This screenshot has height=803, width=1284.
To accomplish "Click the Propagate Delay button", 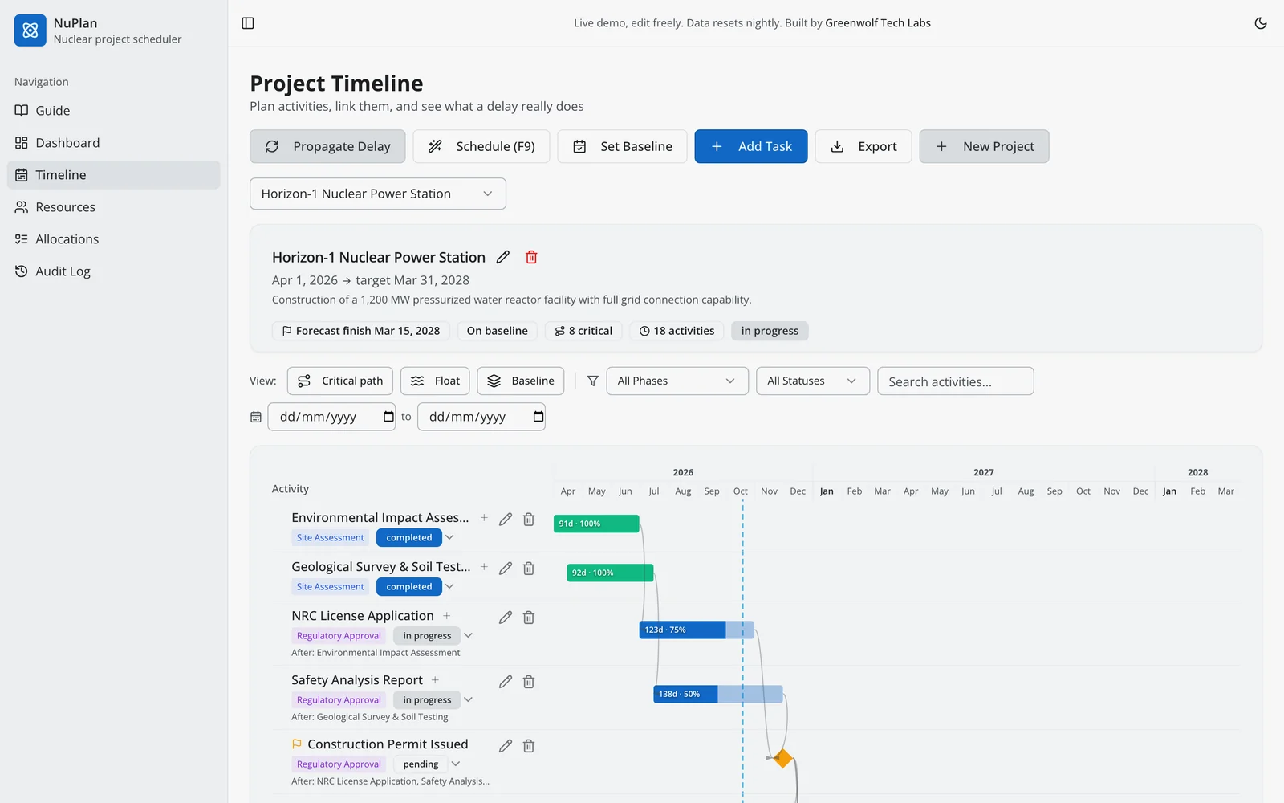I will coord(327,146).
